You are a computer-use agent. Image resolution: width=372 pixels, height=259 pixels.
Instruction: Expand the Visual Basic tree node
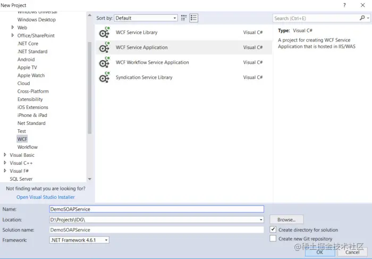tap(5, 155)
